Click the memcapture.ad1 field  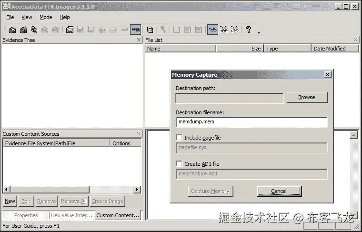click(x=251, y=174)
